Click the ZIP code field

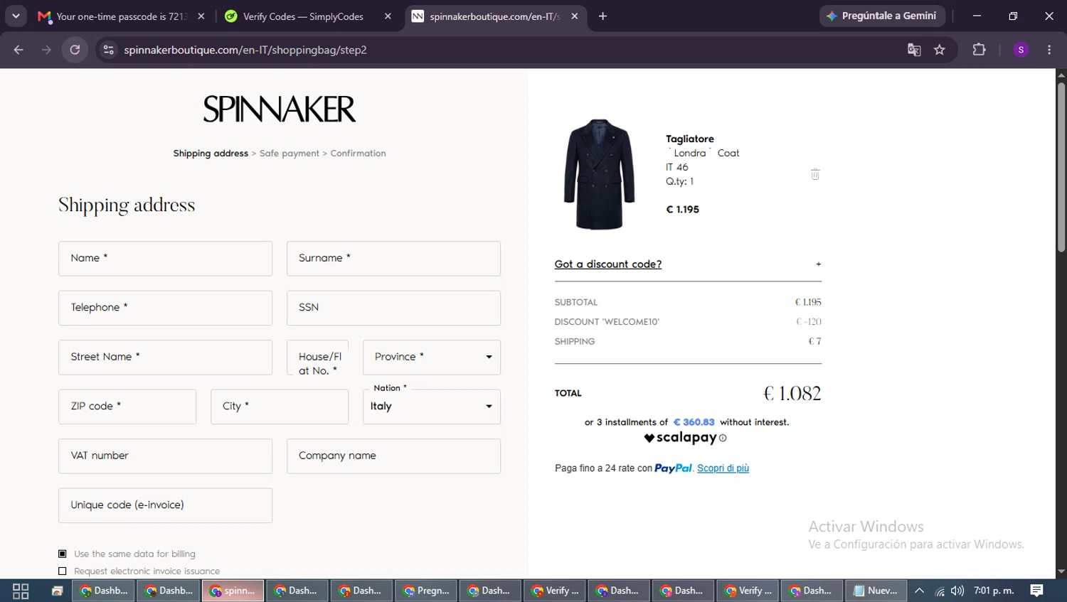click(127, 407)
